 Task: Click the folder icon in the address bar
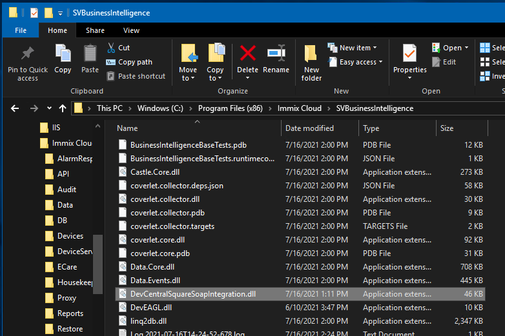[78, 108]
